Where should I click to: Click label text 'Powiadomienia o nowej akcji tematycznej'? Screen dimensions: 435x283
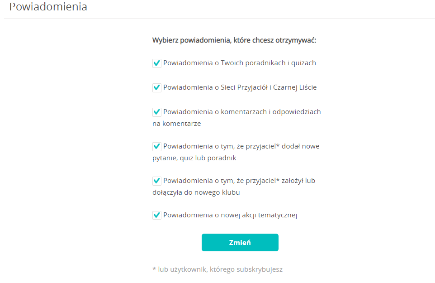(x=230, y=215)
